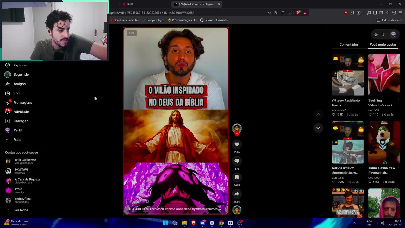The width and height of the screenshot is (405, 228).
Task: Open Leo AI sparkle icon
Action: pyautogui.click(x=388, y=13)
